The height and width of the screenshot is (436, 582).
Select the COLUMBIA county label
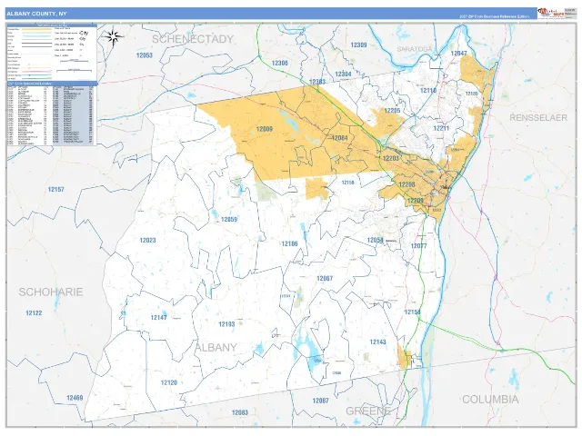pyautogui.click(x=490, y=400)
